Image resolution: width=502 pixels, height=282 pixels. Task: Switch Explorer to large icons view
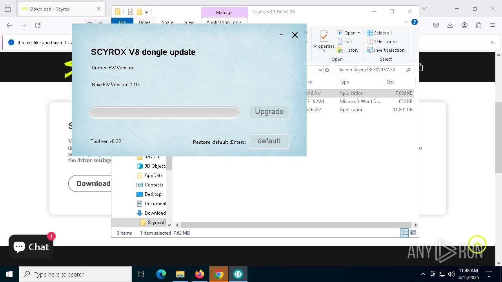(413, 233)
